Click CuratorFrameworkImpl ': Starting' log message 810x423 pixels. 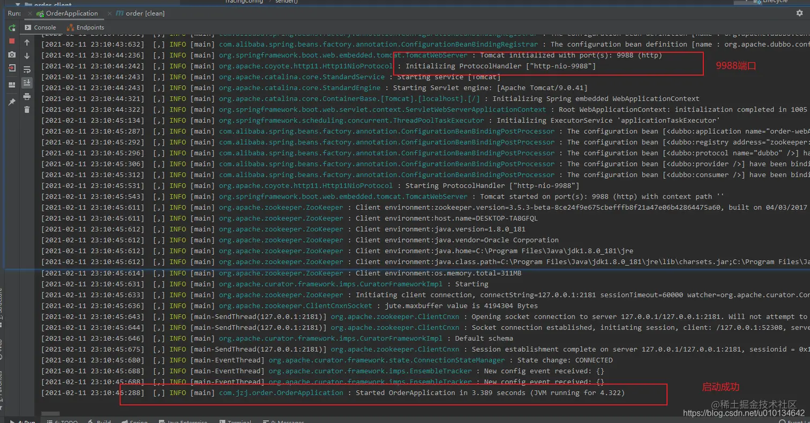click(471, 284)
